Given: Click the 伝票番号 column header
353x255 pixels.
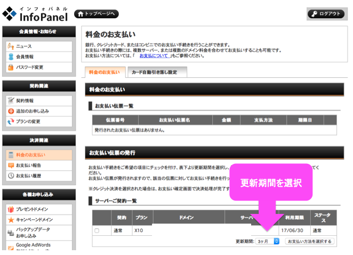Looking at the screenshot, I should pyautogui.click(x=115, y=120).
